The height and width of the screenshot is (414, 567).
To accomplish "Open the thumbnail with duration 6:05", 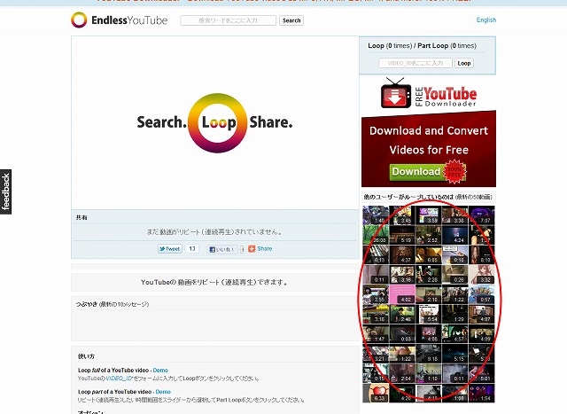I will [x=429, y=254].
